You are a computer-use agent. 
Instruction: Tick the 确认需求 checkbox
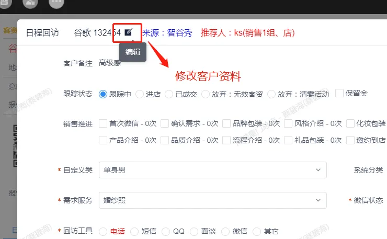165,124
